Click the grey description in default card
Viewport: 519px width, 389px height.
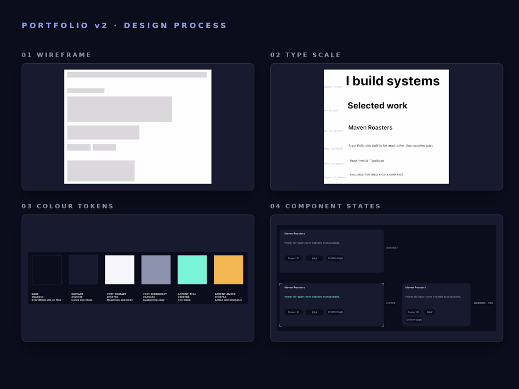tap(312, 243)
